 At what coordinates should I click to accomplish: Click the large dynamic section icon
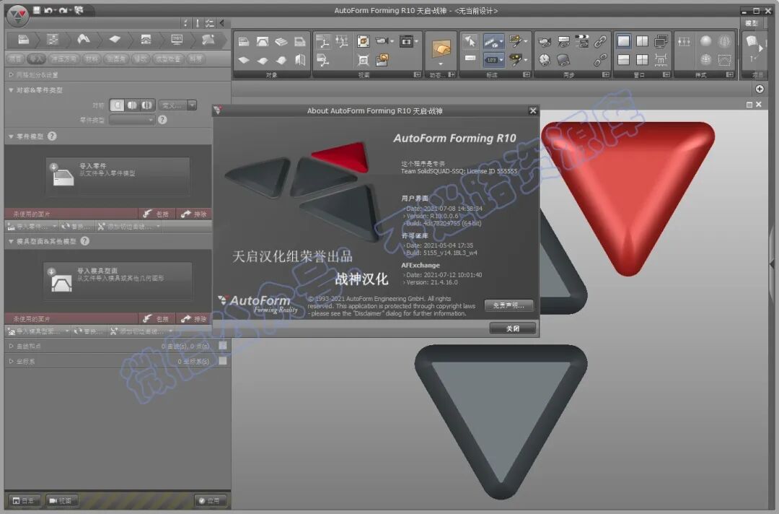coord(441,48)
